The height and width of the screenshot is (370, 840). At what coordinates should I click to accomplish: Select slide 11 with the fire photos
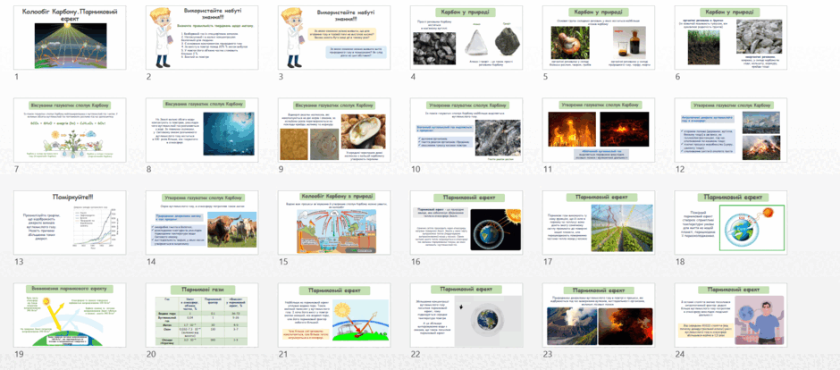[599, 130]
